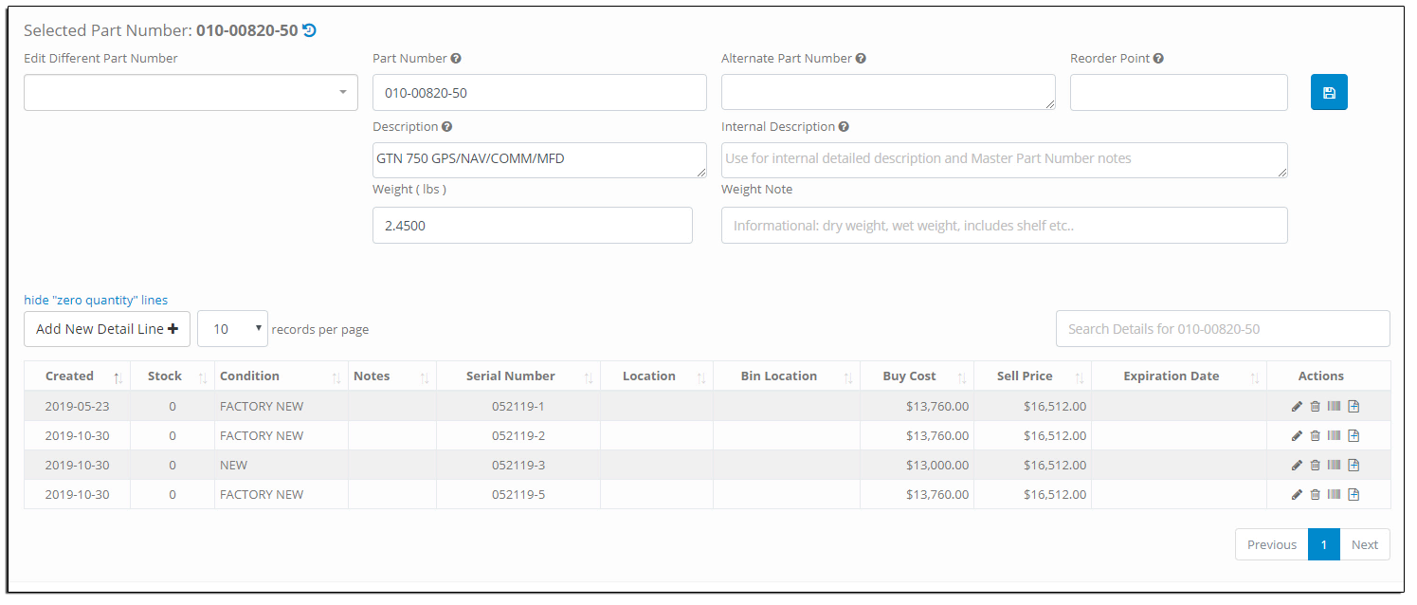Click the $13,000.00 buy cost cell
1417x605 pixels.
pyautogui.click(x=917, y=466)
